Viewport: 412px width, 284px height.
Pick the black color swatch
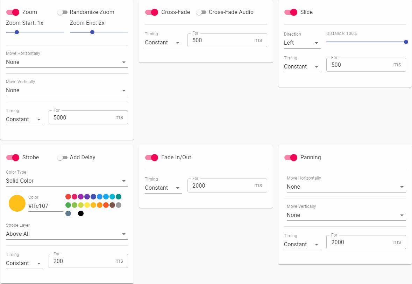click(x=81, y=213)
